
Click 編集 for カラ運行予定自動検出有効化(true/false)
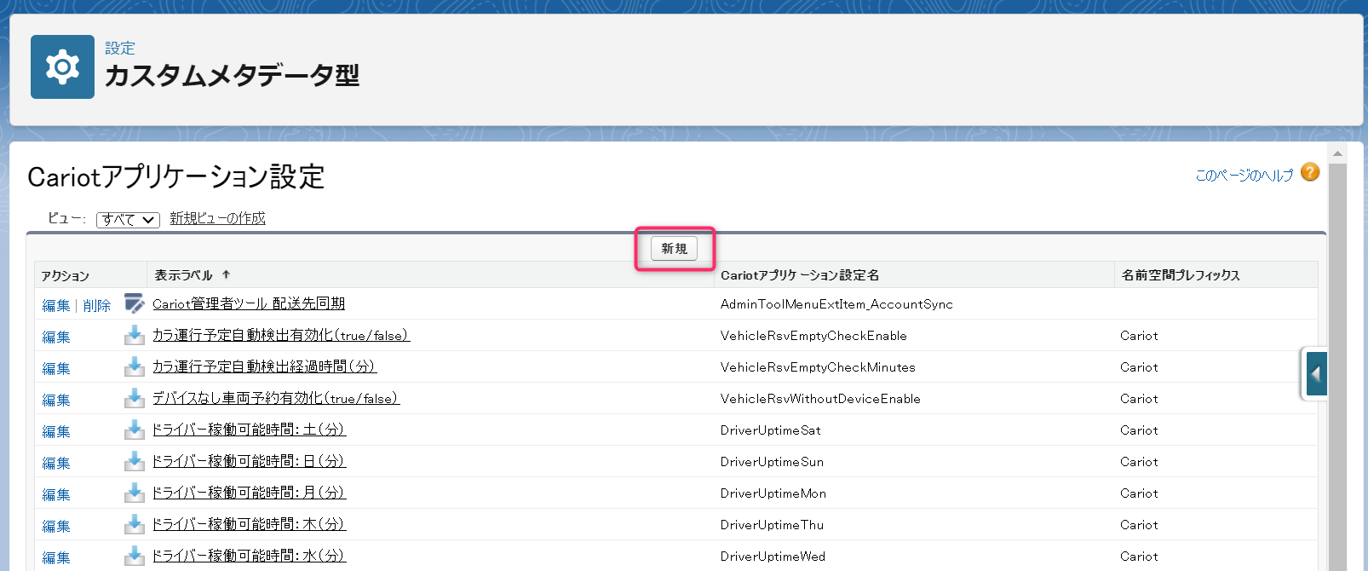56,337
